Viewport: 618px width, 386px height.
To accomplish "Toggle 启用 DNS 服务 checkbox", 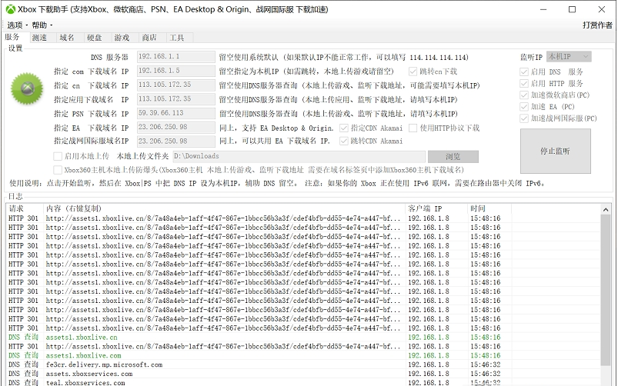I will point(524,72).
